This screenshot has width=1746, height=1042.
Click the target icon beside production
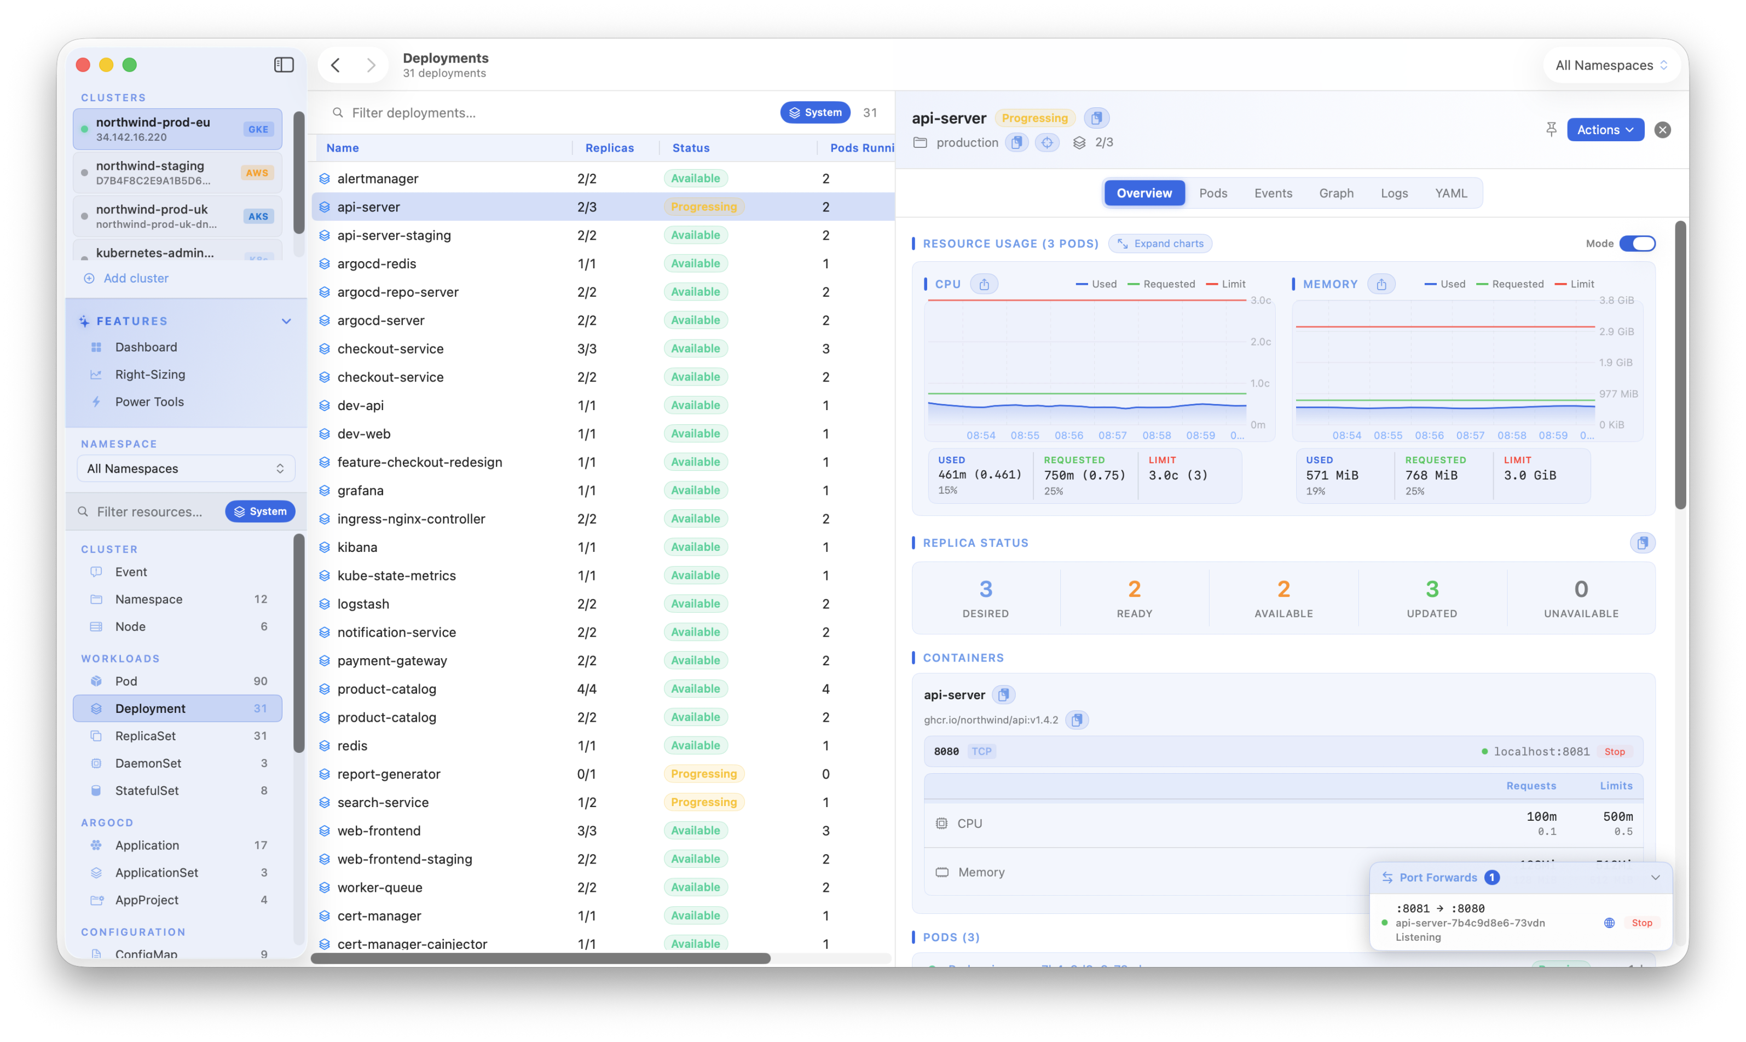(x=1047, y=142)
